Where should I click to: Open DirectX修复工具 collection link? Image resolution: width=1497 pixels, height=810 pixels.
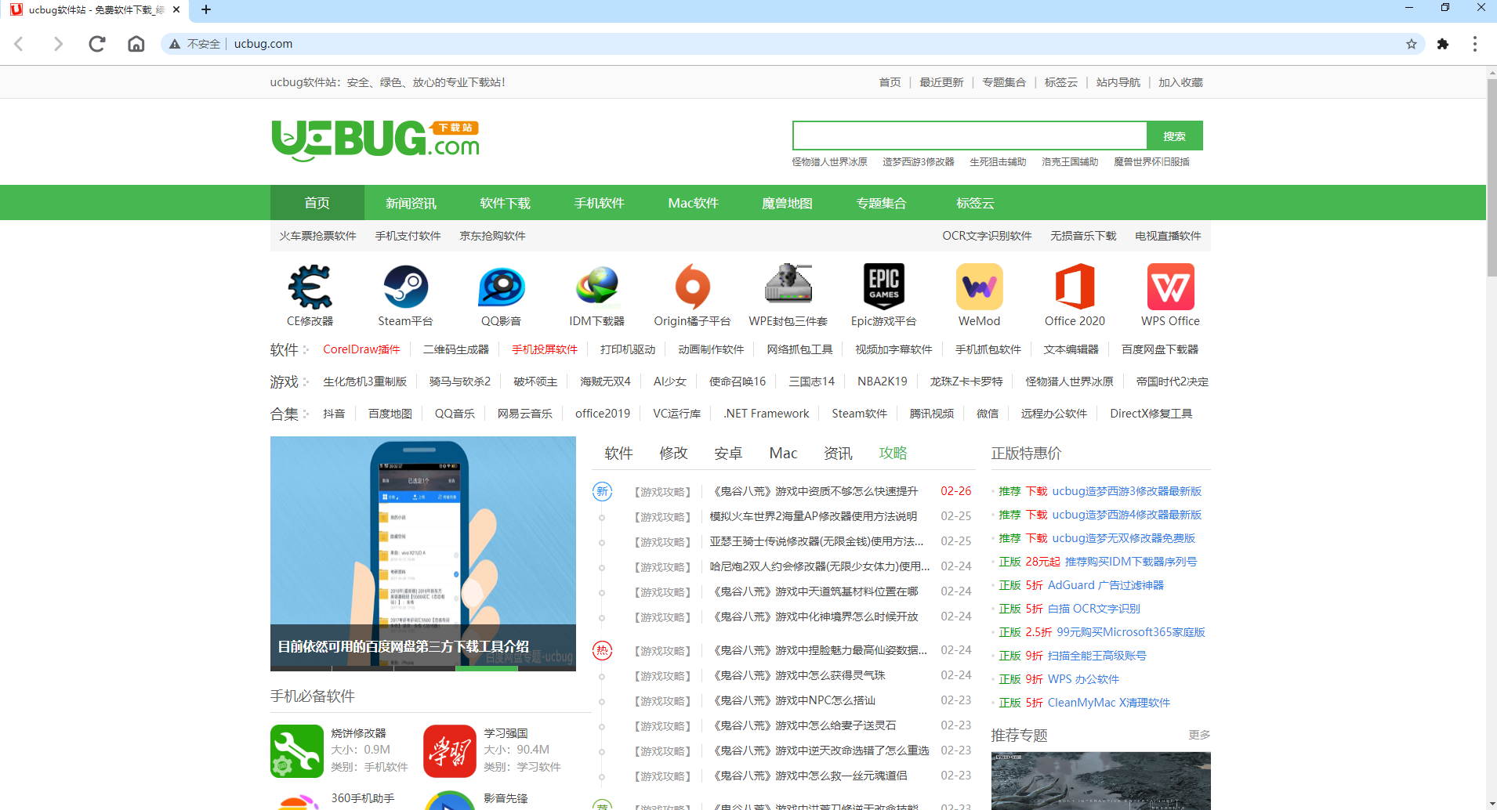pyautogui.click(x=1151, y=414)
